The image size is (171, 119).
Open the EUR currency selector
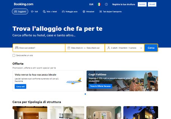tap(91, 4)
